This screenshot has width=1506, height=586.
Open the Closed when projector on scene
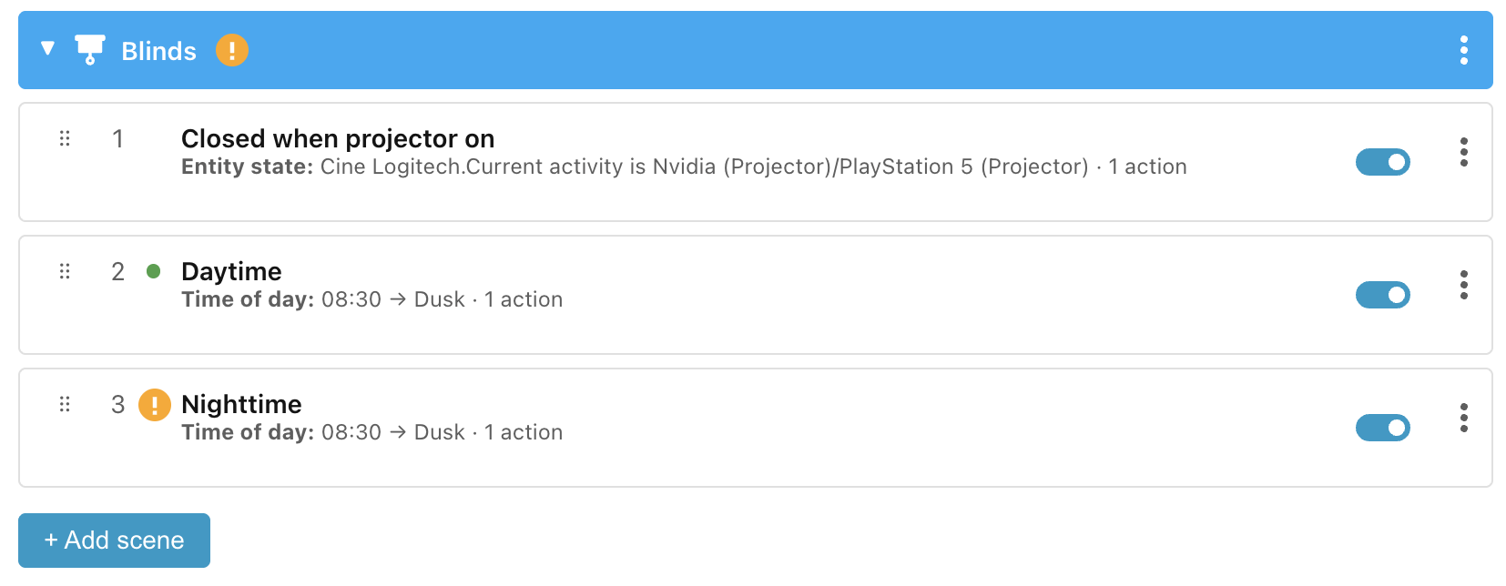338,138
